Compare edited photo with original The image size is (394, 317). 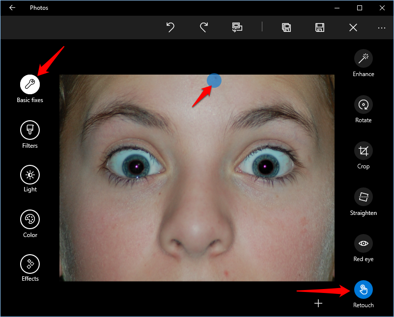coord(237,27)
